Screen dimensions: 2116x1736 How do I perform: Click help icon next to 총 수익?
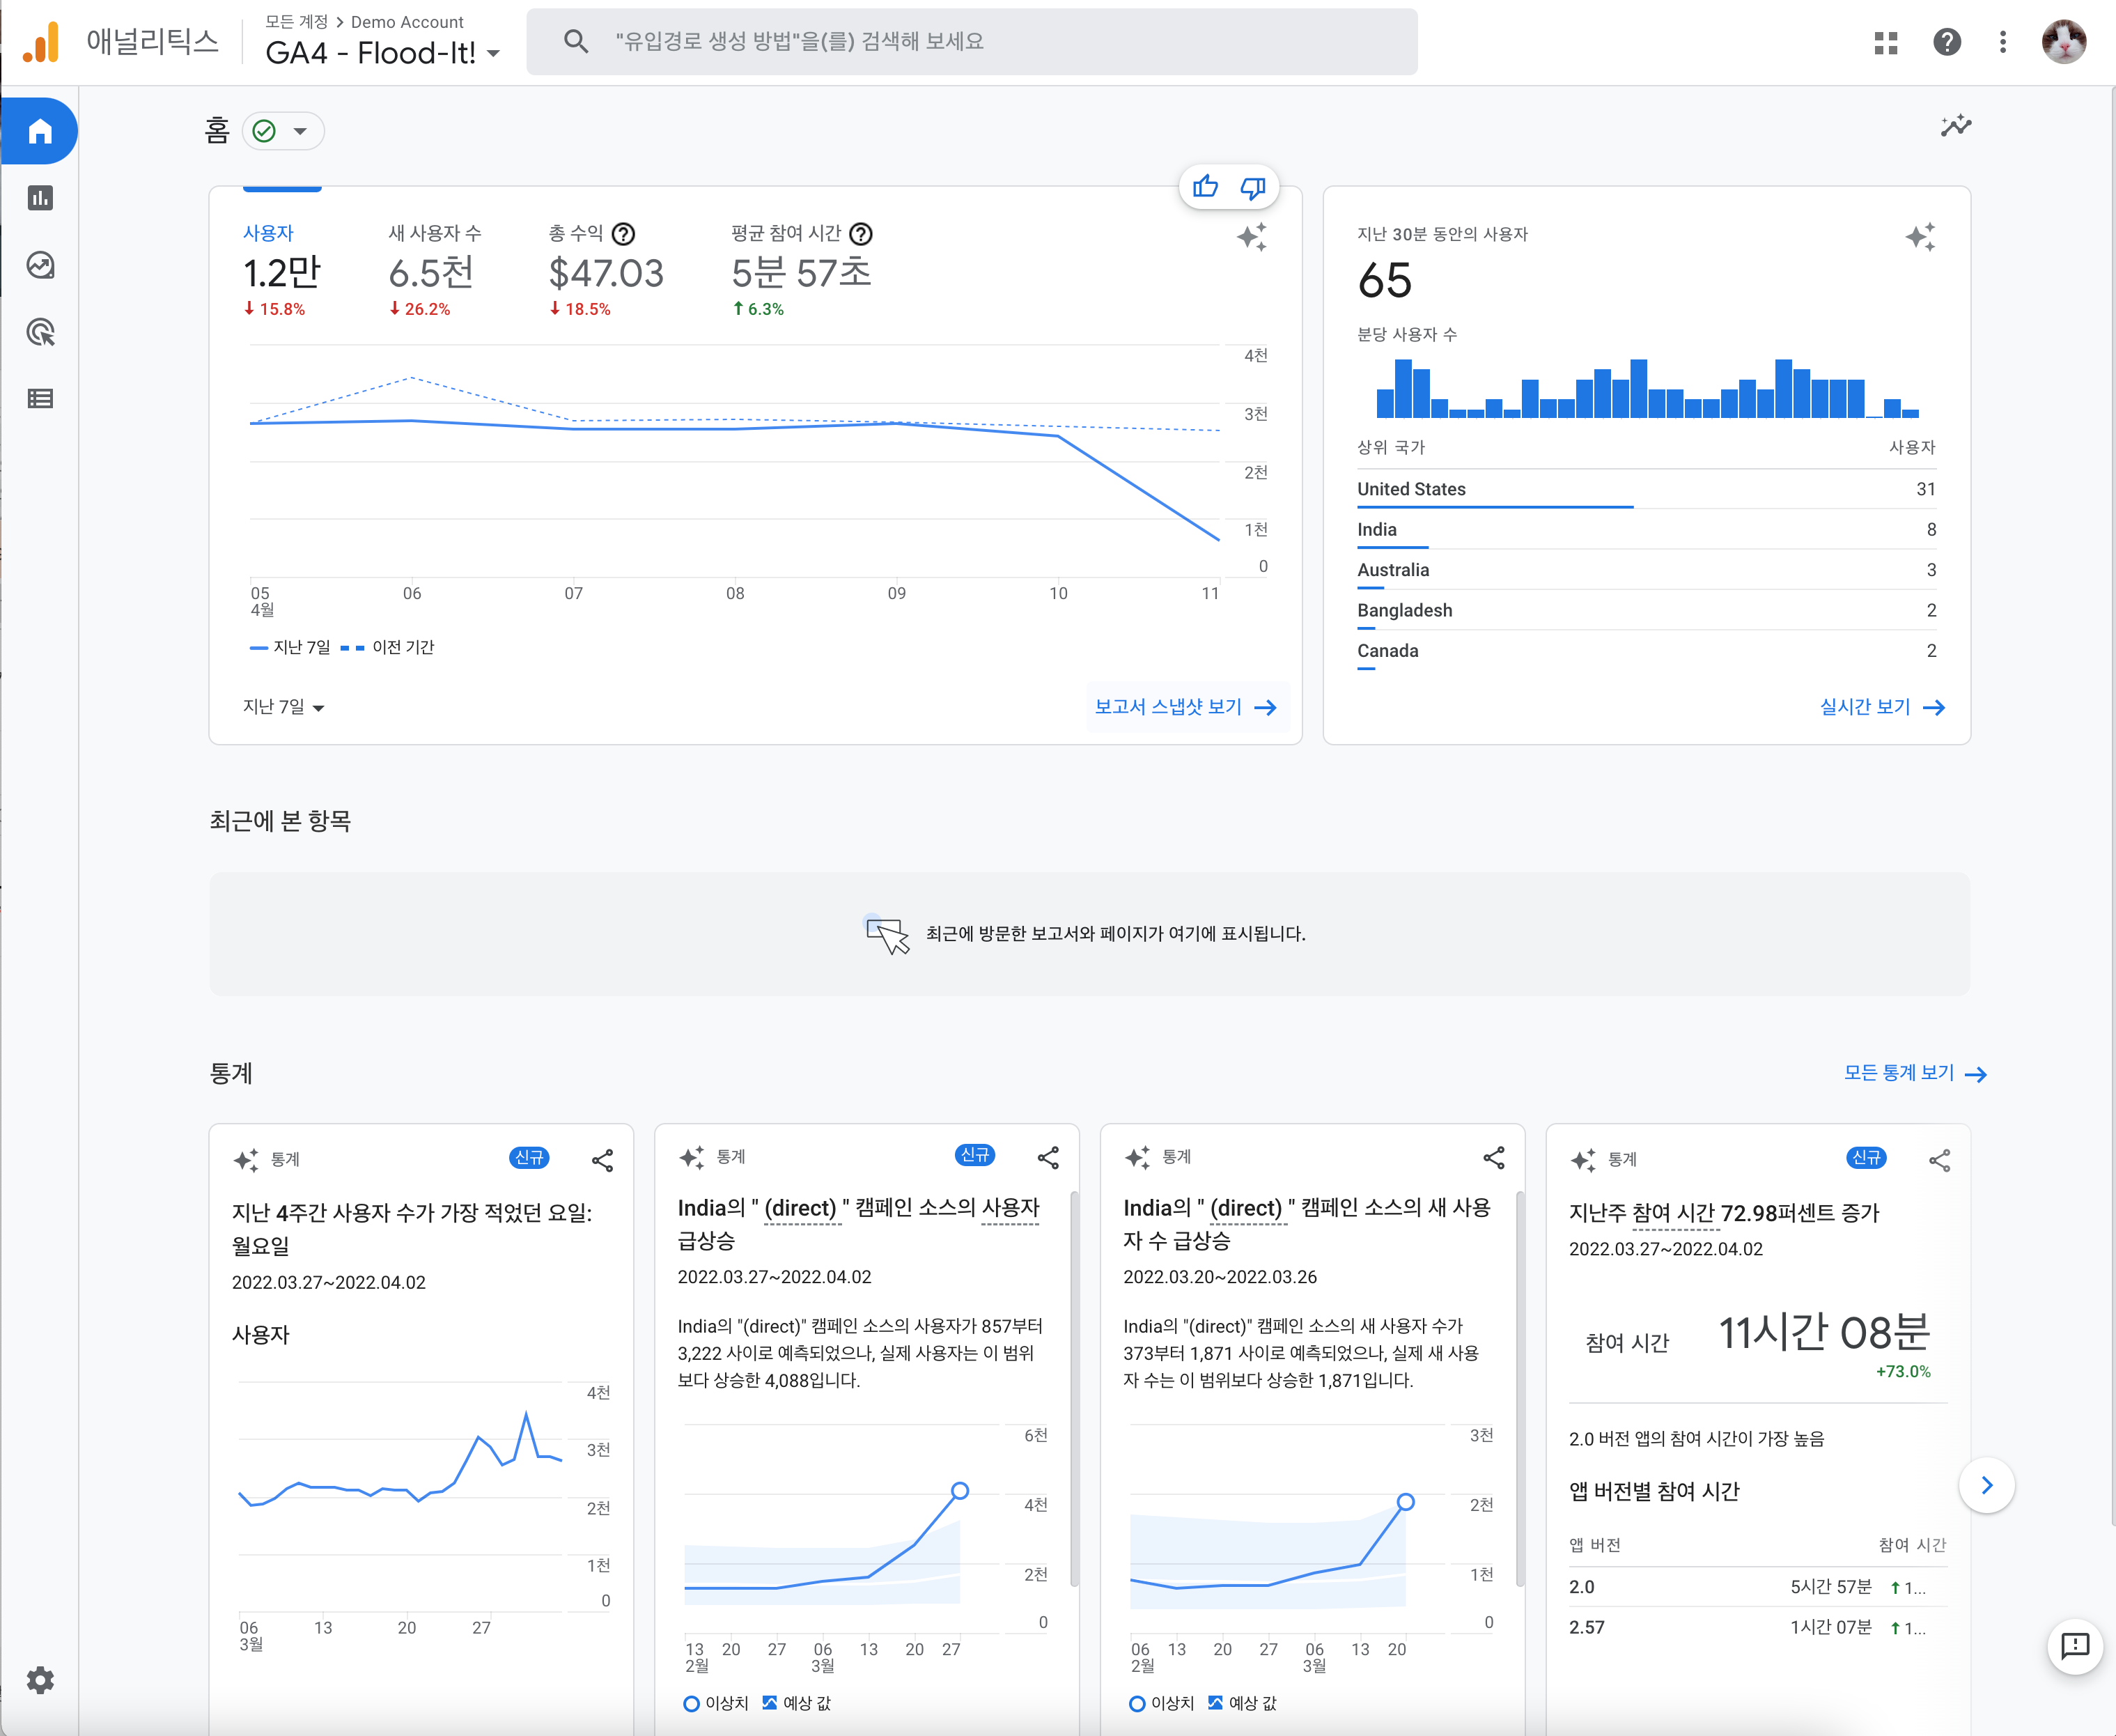pos(623,234)
